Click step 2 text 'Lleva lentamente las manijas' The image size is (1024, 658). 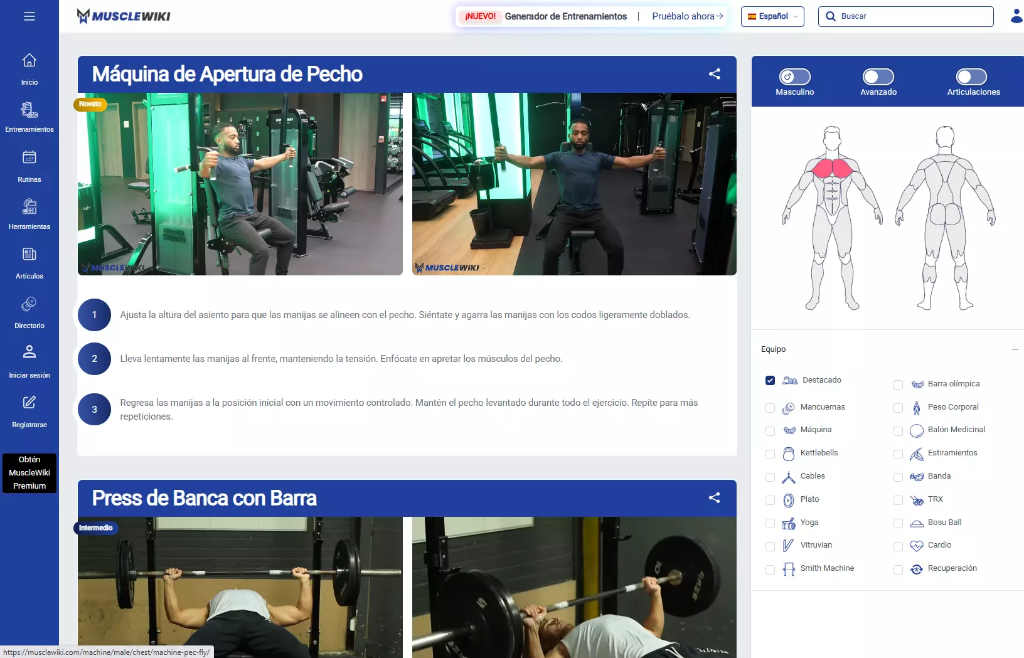tap(341, 359)
